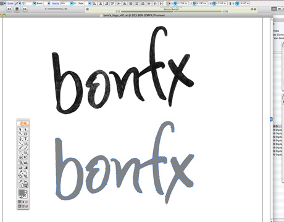This screenshot has height=222, width=284.
Task: Click Vertical Align Bottom icon
Action: click(x=125, y=3)
